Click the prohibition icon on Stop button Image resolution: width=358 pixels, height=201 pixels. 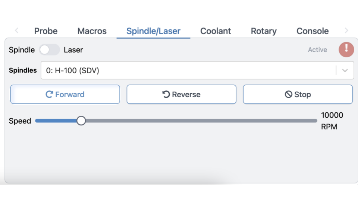[288, 94]
